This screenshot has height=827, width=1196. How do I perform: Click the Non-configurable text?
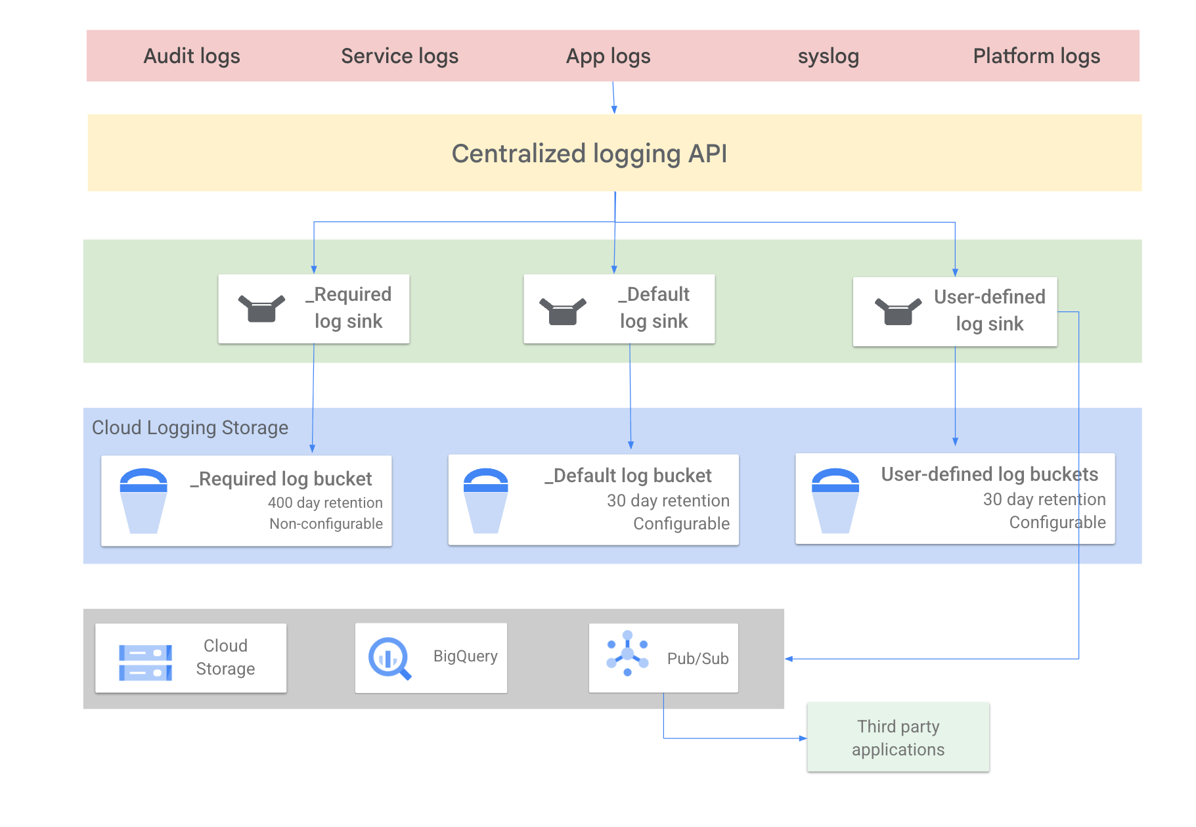(326, 524)
